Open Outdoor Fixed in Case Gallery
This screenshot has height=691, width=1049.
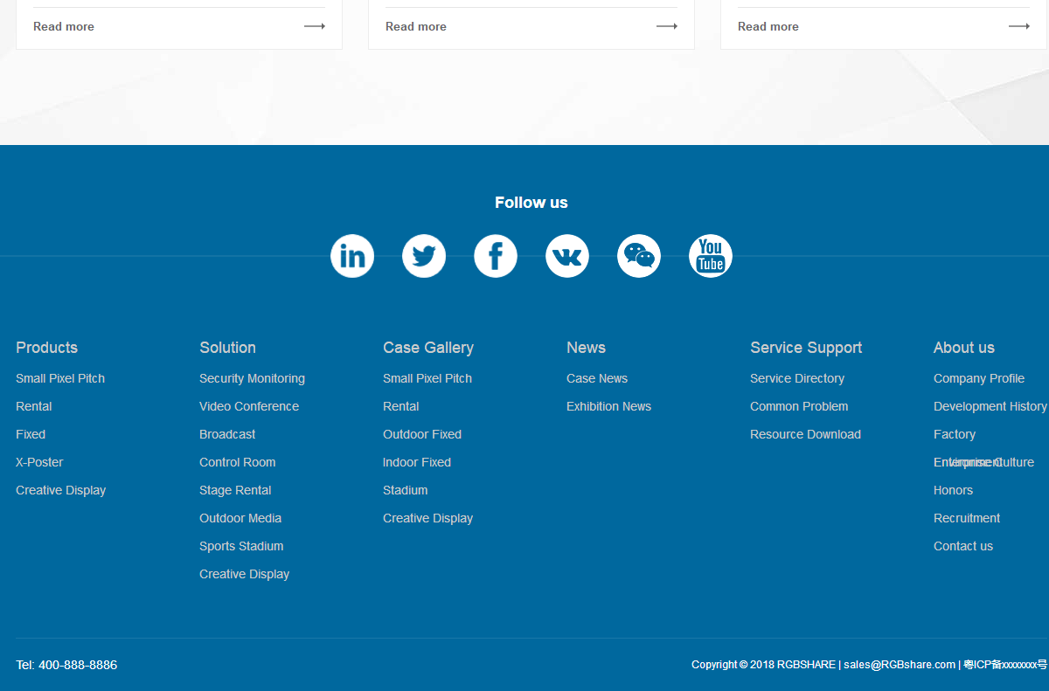pos(422,434)
